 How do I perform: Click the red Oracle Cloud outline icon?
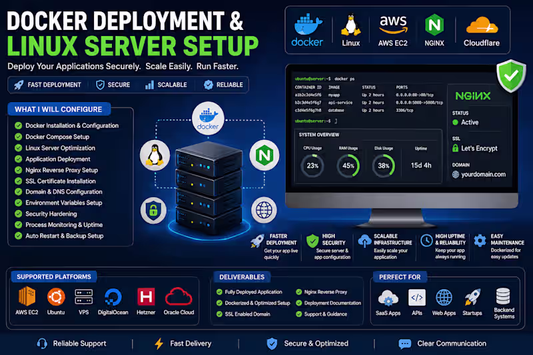(x=179, y=296)
